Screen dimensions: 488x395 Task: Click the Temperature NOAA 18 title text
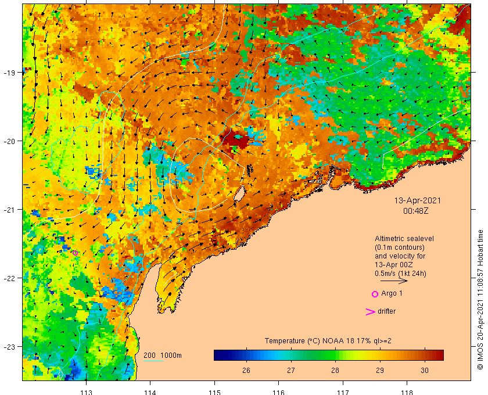328,341
